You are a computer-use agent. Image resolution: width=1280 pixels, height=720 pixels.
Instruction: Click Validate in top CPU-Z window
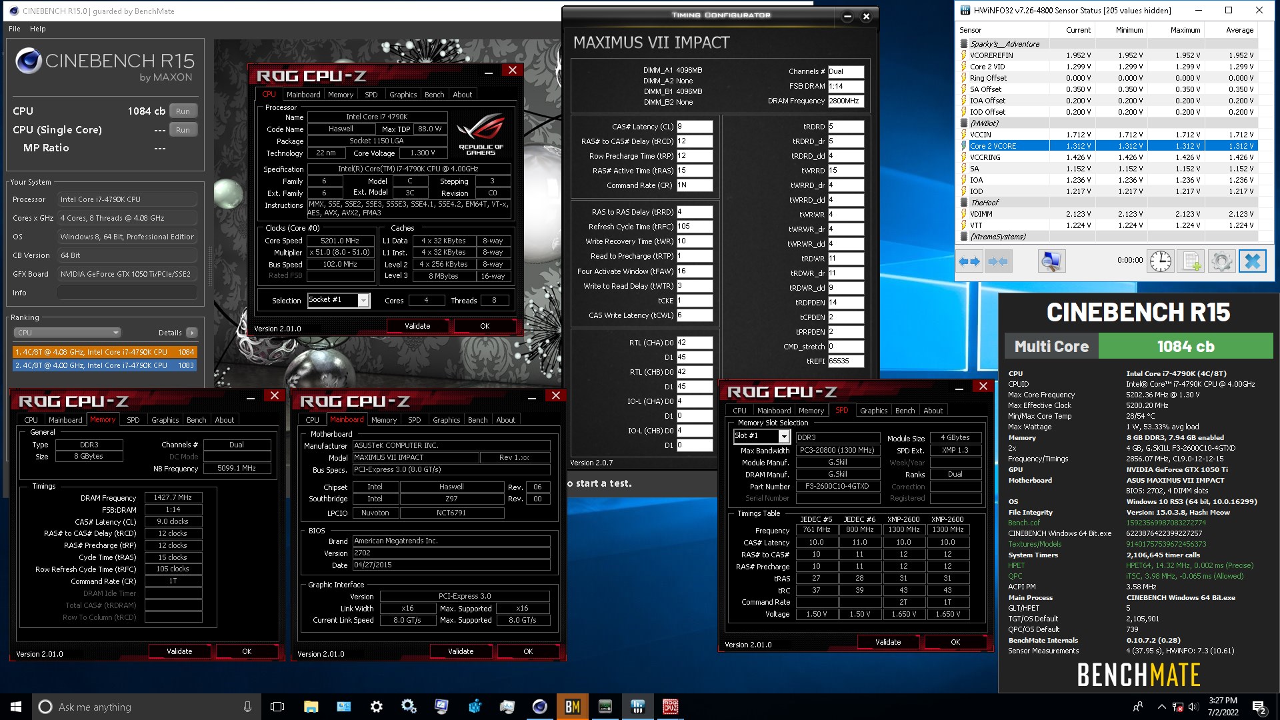[417, 326]
